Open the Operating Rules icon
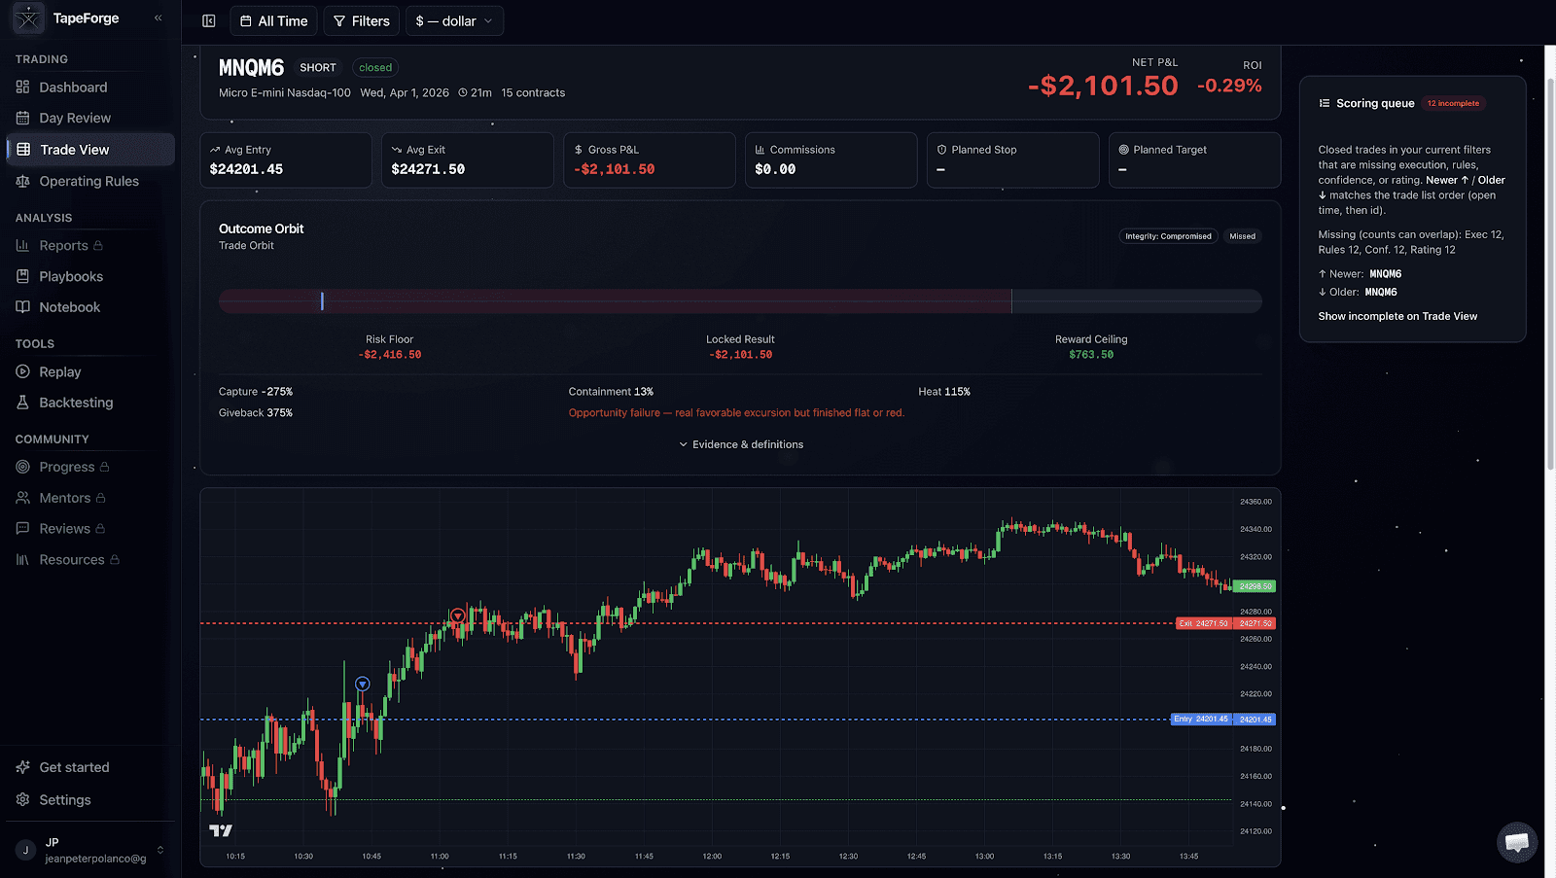The width and height of the screenshot is (1556, 878). click(x=21, y=181)
